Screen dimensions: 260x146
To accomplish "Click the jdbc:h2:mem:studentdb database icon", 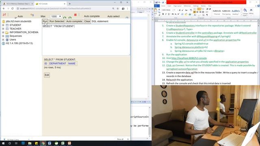I will (4, 21).
